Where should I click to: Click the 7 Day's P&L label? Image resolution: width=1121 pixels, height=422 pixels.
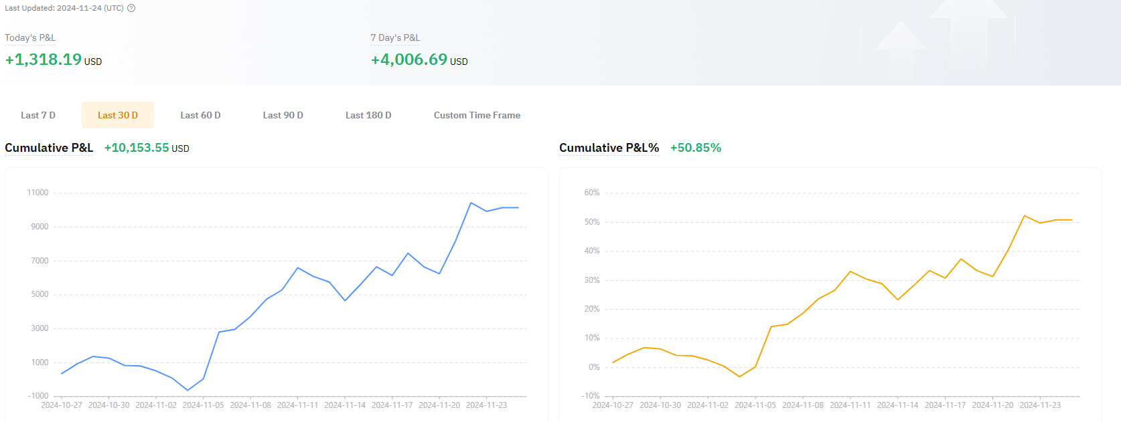395,38
